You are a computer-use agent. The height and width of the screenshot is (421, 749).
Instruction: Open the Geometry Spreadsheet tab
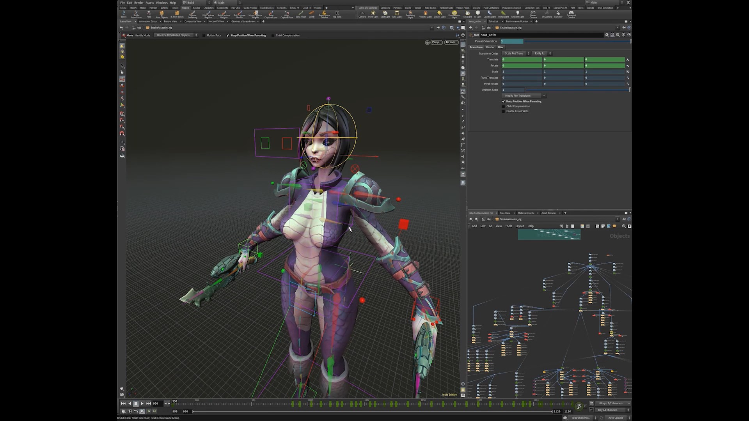coord(243,21)
